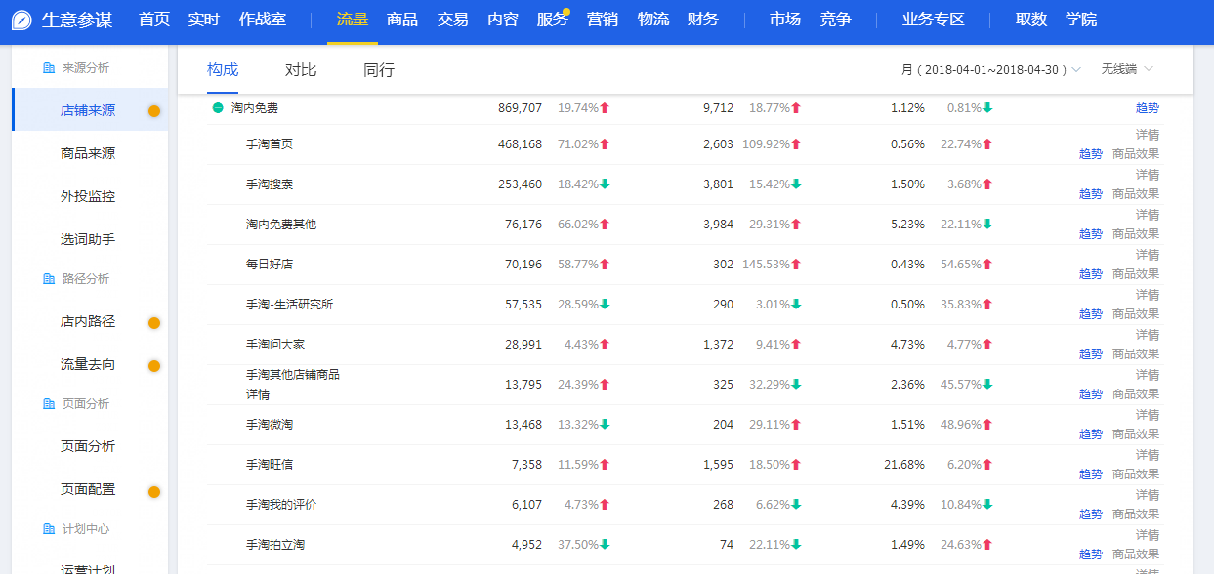Click 商品效果 link for 每日好店 row
This screenshot has width=1214, height=574.
tap(1135, 274)
